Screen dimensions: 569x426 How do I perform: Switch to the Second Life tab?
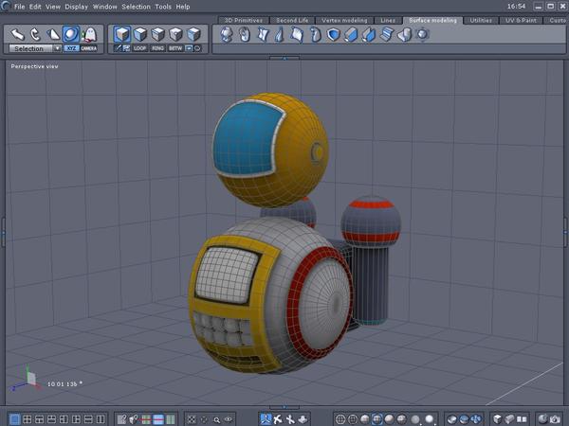292,20
